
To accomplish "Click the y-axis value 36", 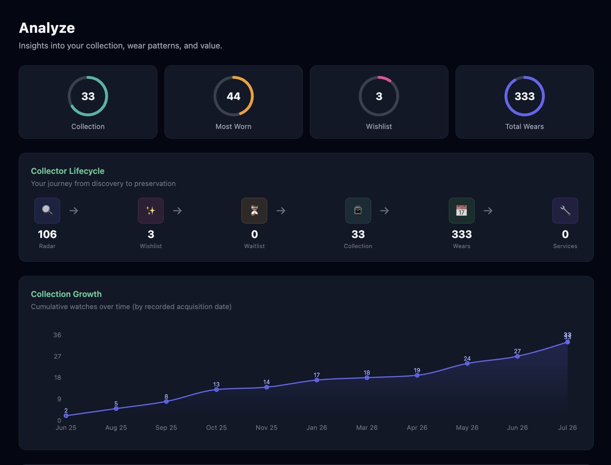I will point(57,335).
